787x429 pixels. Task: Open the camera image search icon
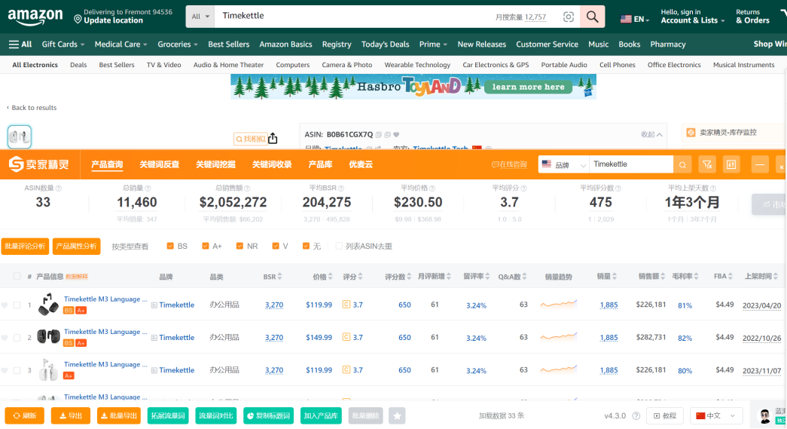pyautogui.click(x=568, y=17)
